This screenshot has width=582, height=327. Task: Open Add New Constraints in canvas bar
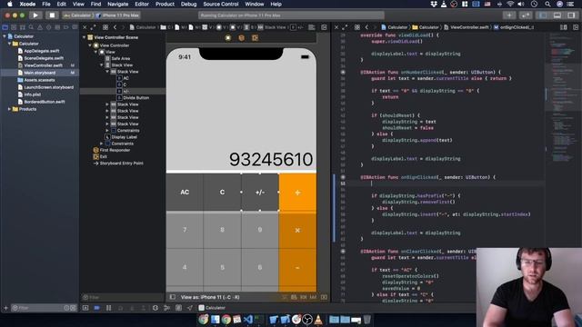[303, 297]
